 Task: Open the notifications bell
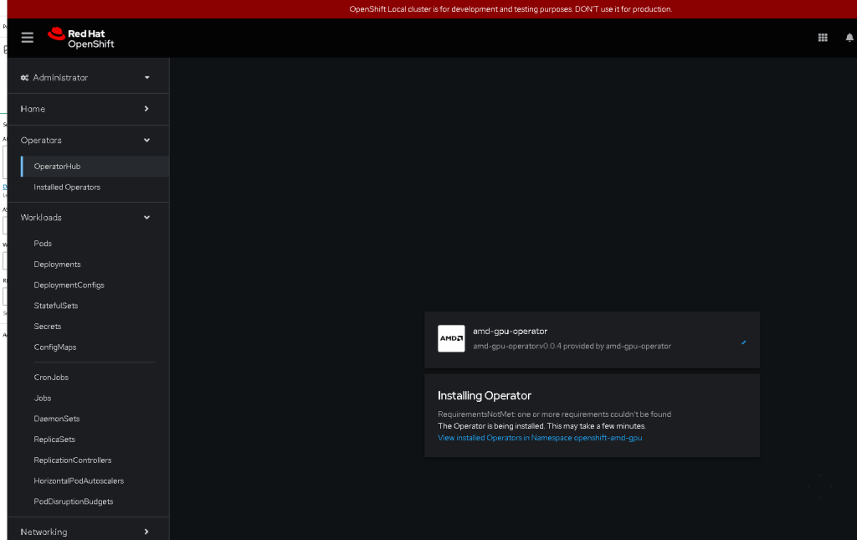(849, 37)
